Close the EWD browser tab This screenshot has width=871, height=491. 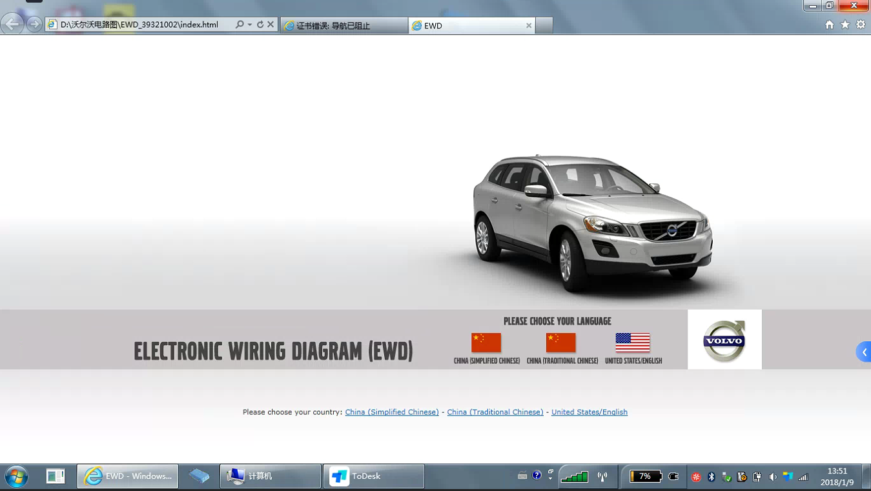coord(529,25)
